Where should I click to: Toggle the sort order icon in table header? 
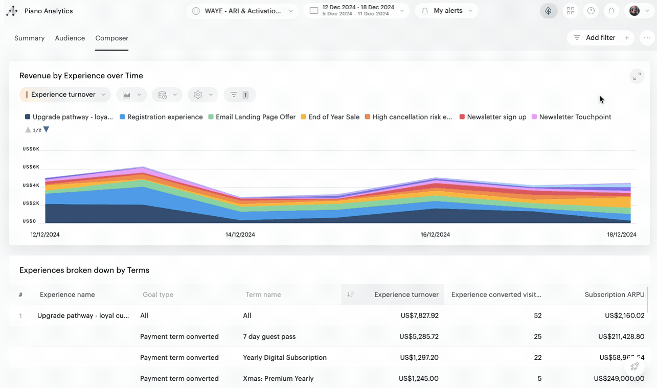tap(351, 294)
